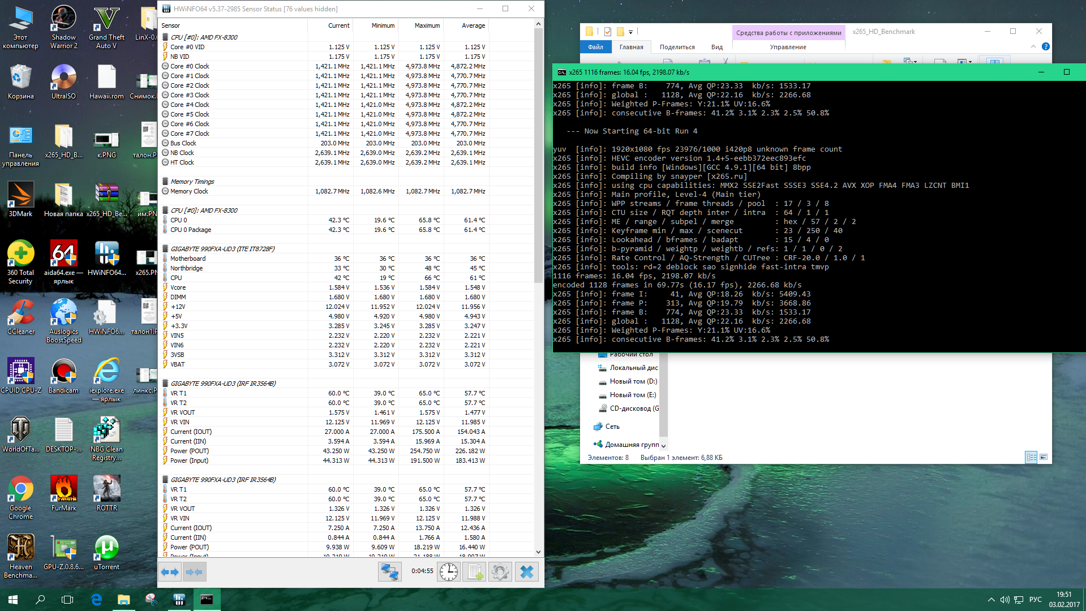Expand the quick access toolbar customize dropdown
Viewport: 1086px width, 611px height.
click(630, 32)
